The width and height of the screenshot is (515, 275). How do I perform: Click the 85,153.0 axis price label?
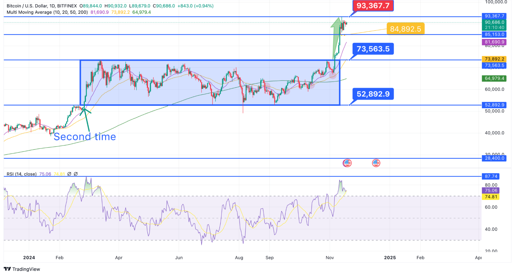tap(494, 34)
